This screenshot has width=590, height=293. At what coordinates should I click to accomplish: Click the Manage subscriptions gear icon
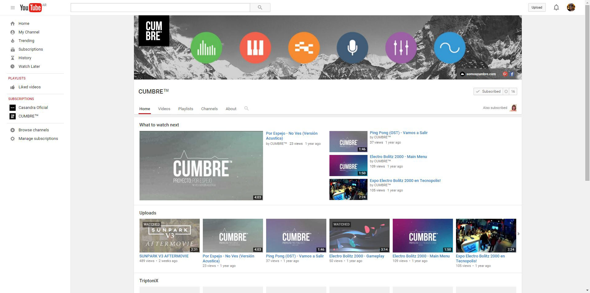[x=13, y=139]
